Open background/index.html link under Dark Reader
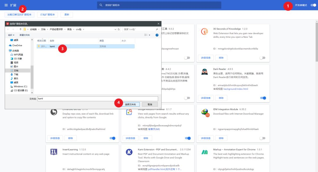 236,89
